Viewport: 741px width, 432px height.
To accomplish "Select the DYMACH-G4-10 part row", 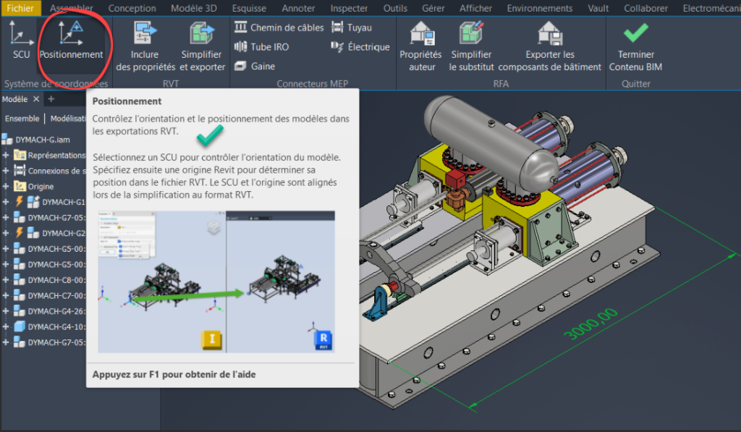I will pyautogui.click(x=50, y=326).
